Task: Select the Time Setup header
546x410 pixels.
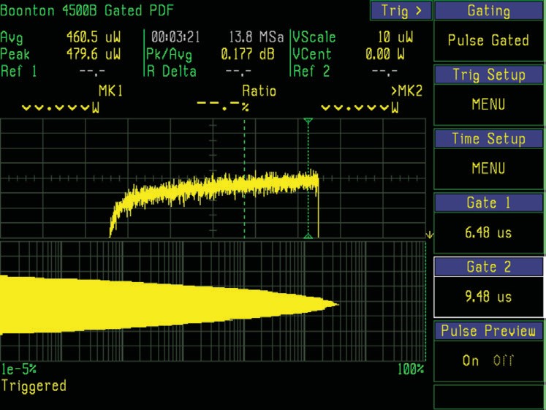Action: 488,139
